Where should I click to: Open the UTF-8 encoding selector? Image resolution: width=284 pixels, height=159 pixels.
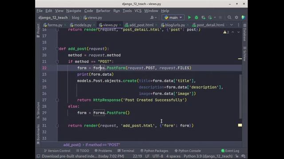158,156
